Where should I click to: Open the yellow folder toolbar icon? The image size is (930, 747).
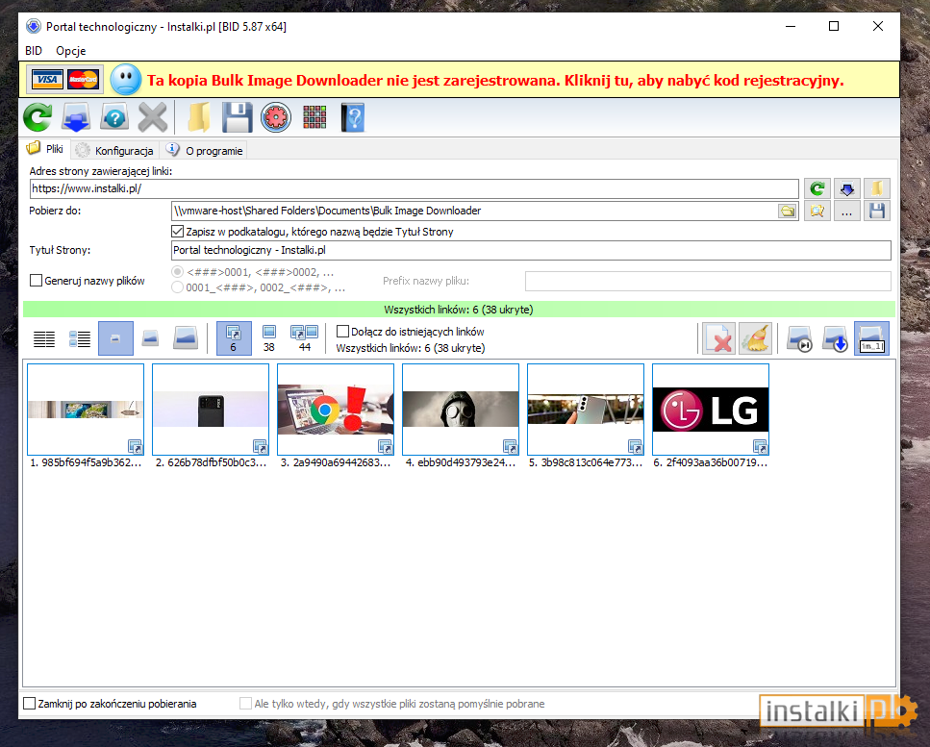click(x=199, y=117)
